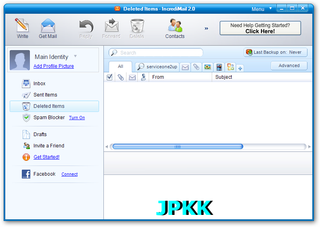Click the Spam Blocker shield icon
The image size is (320, 227).
coord(26,118)
